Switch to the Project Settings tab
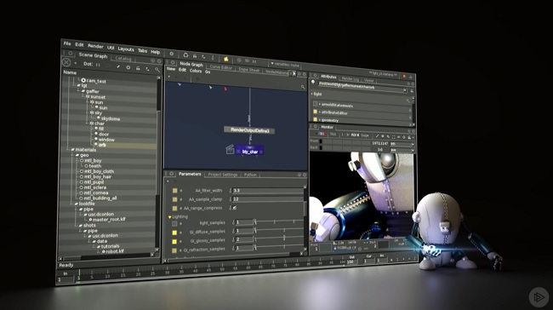Screen dimensions: 553x310 223,175
